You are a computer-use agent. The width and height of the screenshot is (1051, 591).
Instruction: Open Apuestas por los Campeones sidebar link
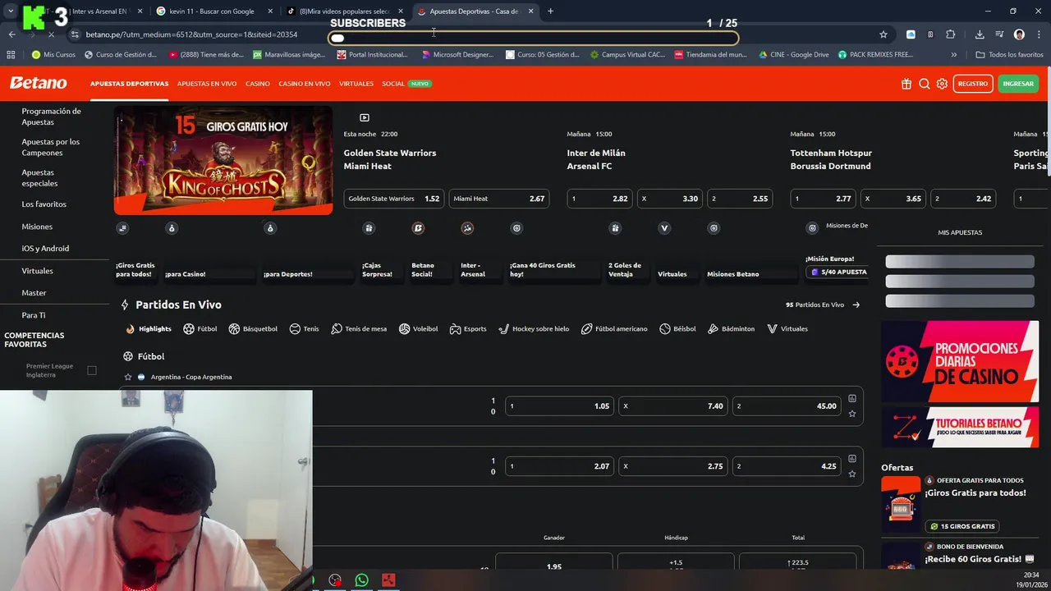coord(50,147)
